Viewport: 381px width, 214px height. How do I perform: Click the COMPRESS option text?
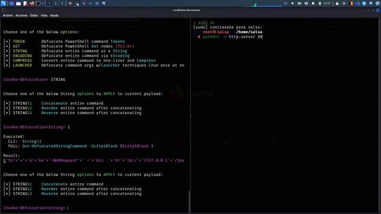pyautogui.click(x=23, y=61)
